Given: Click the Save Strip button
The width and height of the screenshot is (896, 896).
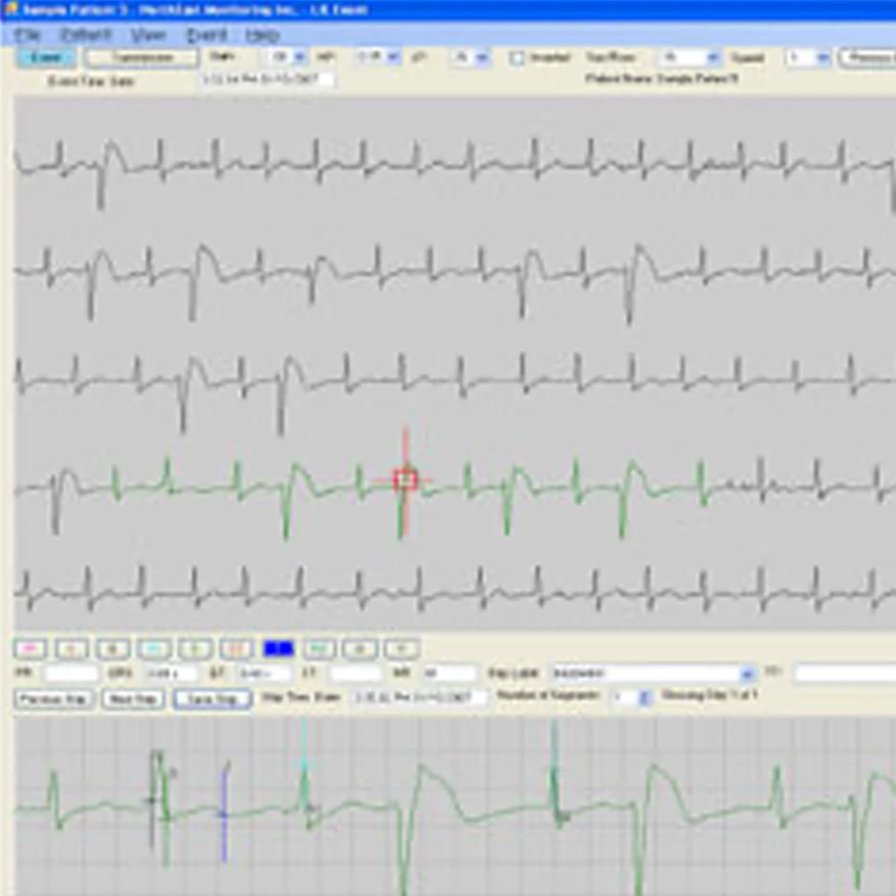Looking at the screenshot, I should click(x=212, y=699).
